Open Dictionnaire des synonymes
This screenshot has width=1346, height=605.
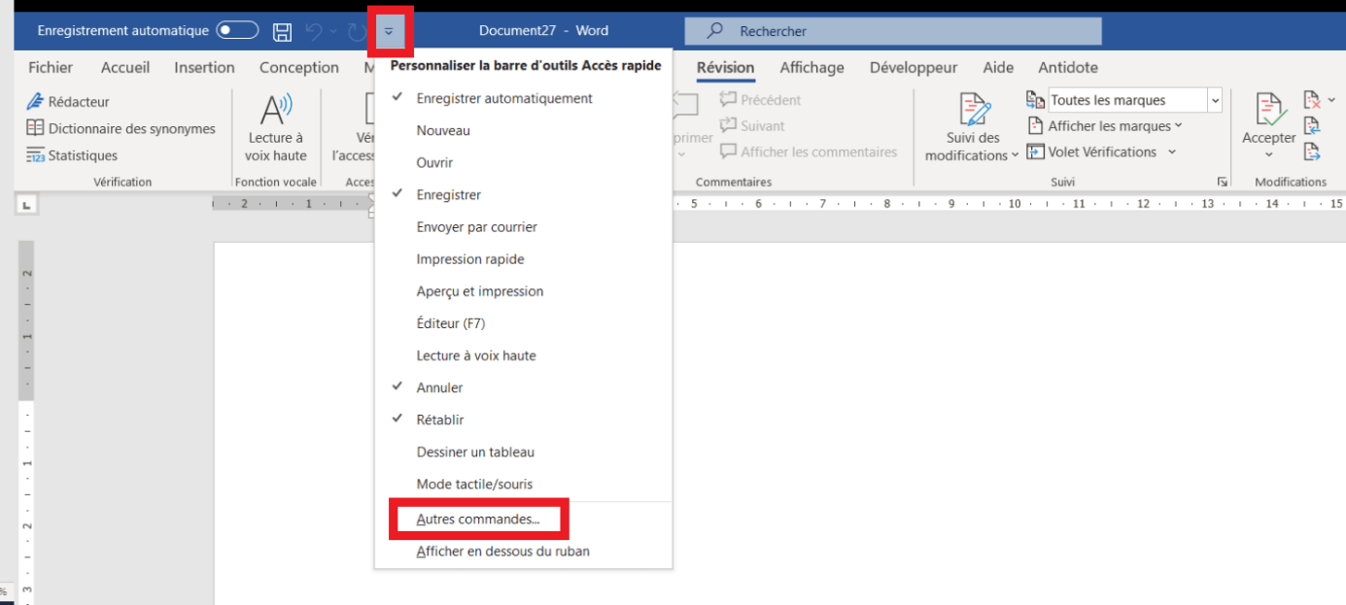tap(121, 128)
